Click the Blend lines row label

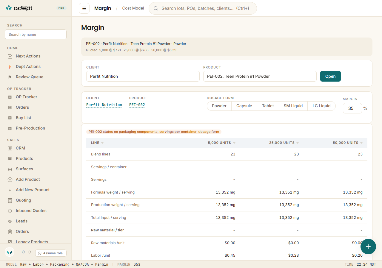coord(101,154)
